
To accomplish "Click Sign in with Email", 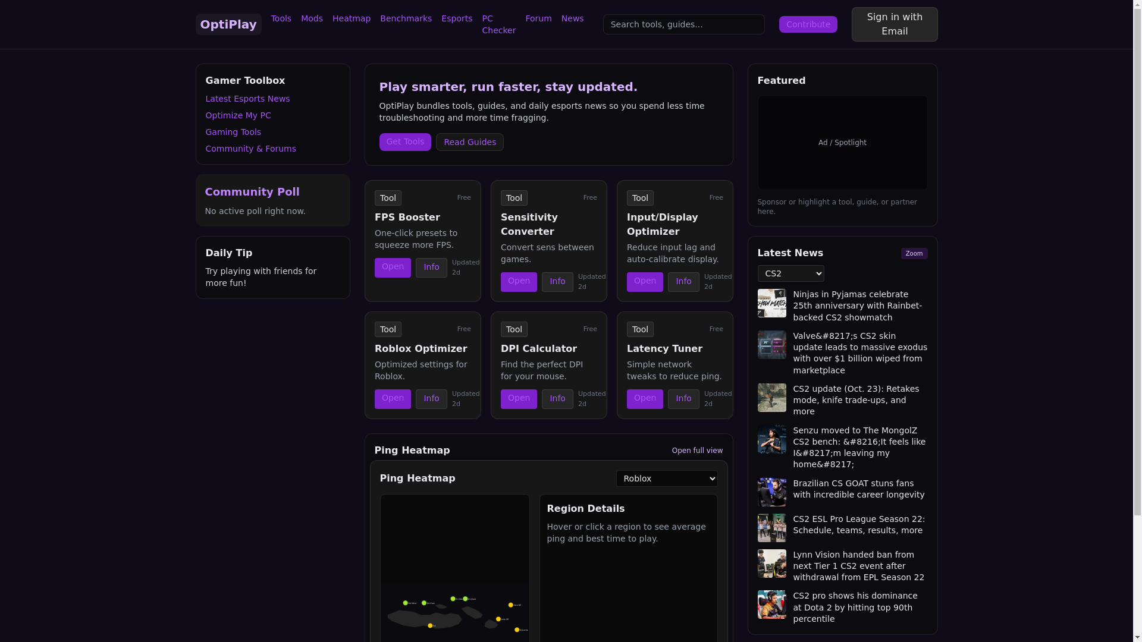I will (x=894, y=24).
